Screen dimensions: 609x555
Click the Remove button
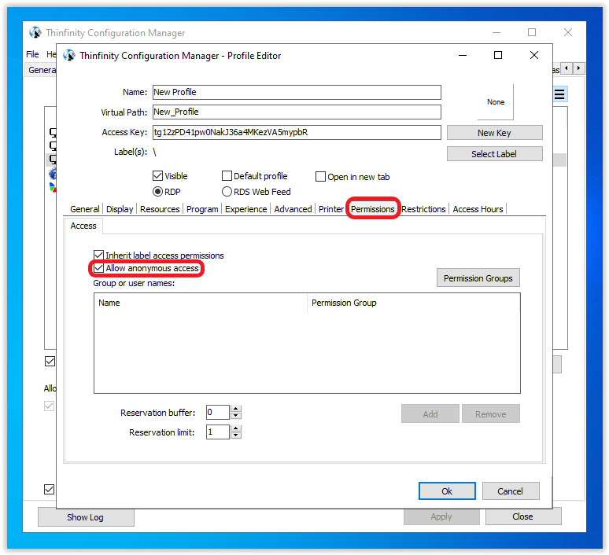[491, 413]
